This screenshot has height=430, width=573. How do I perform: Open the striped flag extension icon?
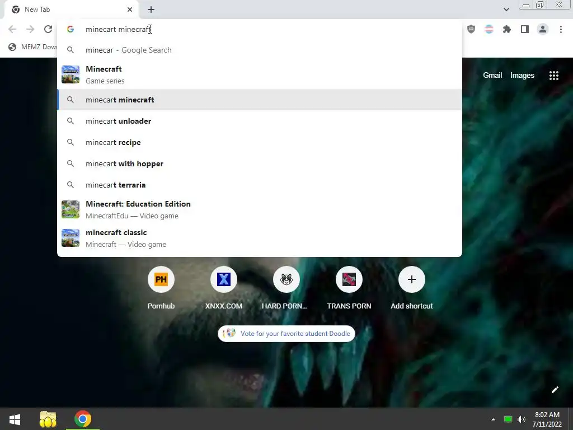(x=489, y=29)
